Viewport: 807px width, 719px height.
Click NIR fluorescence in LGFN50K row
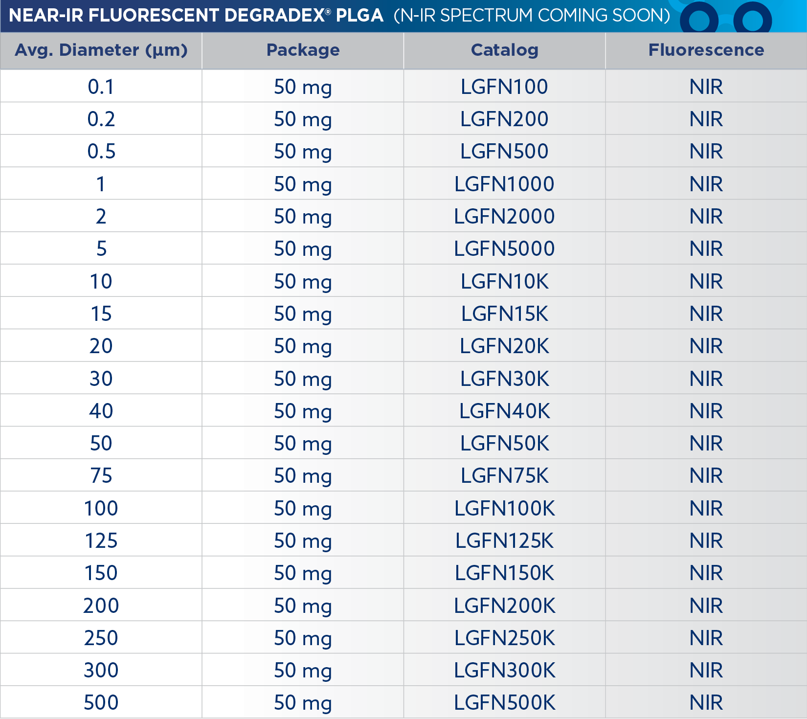point(706,443)
